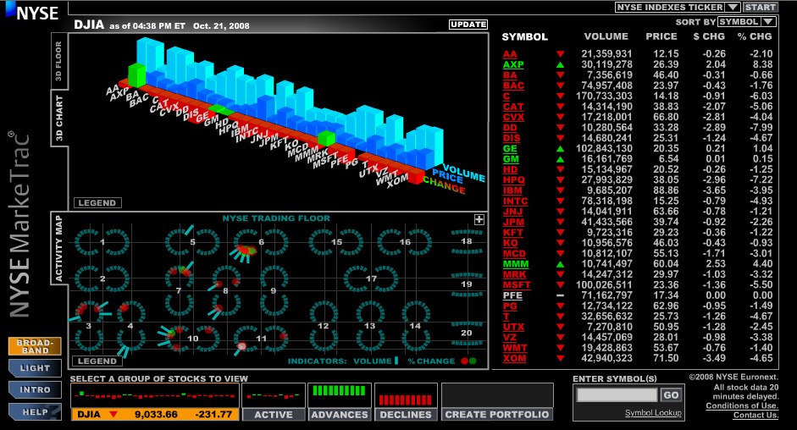Select the GE symbol link
This screenshot has width=797, height=430.
(x=510, y=148)
